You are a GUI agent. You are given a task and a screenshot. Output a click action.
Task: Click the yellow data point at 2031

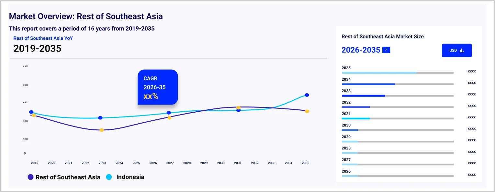238,107
